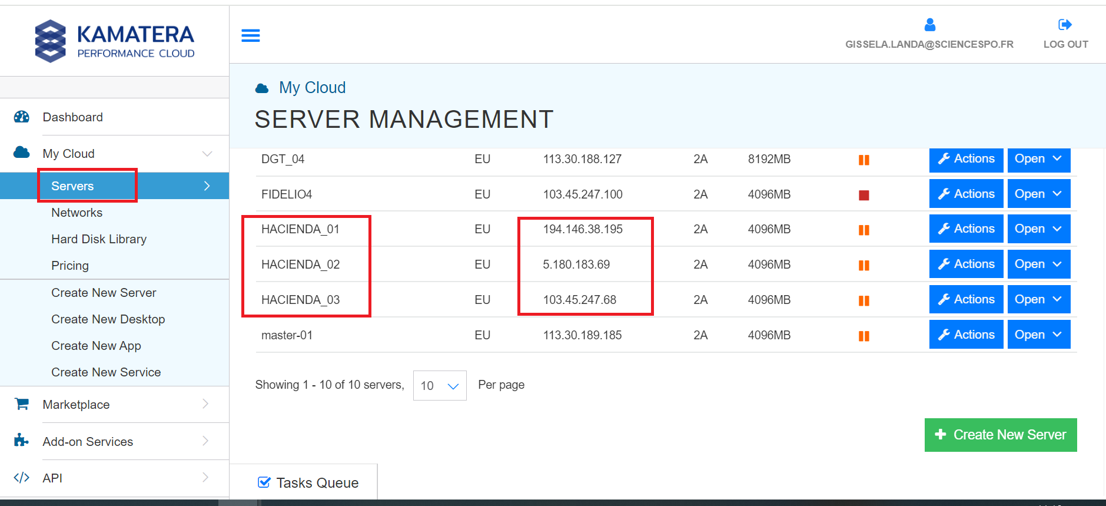Expand the Open dropdown for master-01
Viewport: 1106px width, 506px height.
click(1039, 335)
